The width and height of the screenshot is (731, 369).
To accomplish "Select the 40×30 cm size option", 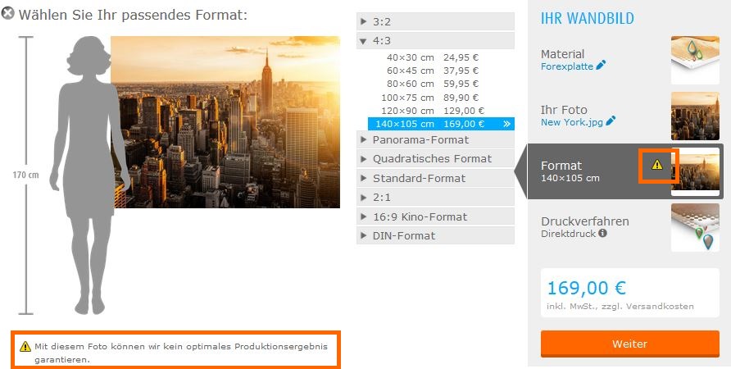I will (433, 58).
